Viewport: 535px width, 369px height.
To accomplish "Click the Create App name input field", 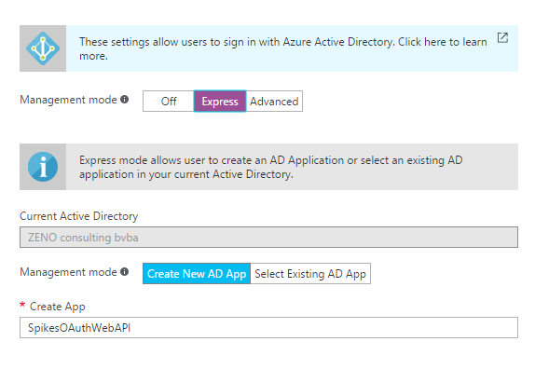I will [268, 328].
